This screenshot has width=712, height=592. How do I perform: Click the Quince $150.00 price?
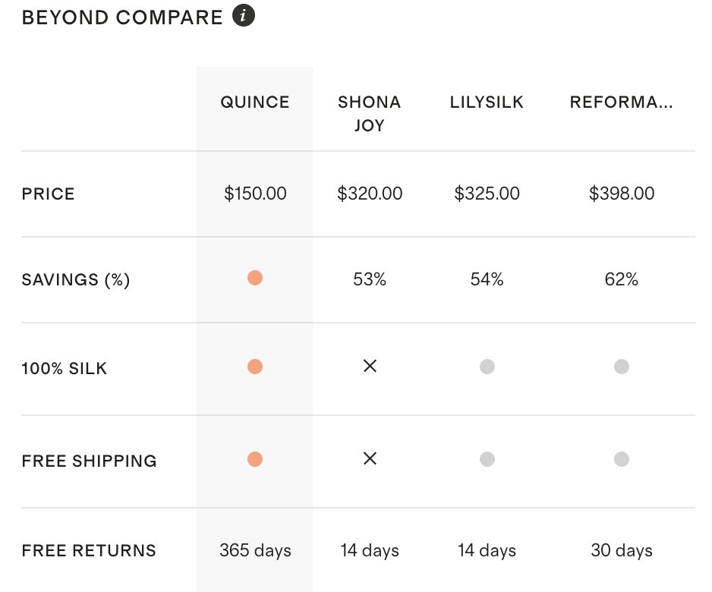255,194
